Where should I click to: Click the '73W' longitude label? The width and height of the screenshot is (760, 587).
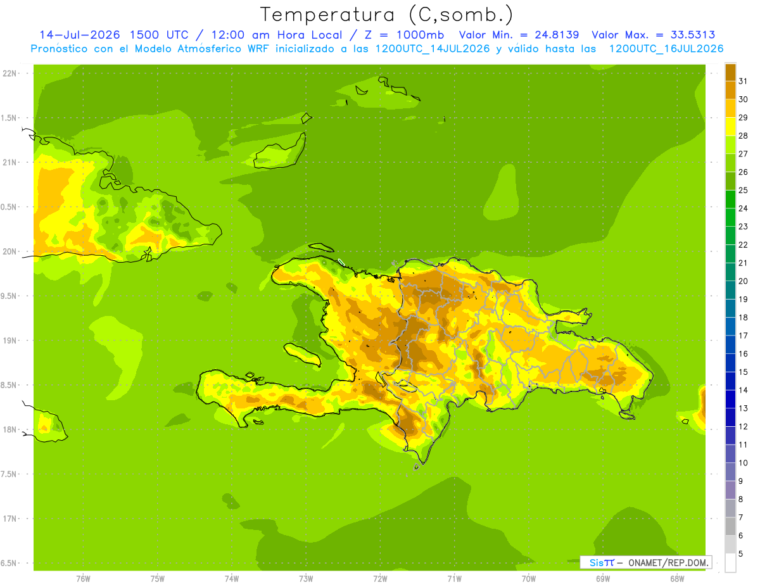tap(306, 579)
